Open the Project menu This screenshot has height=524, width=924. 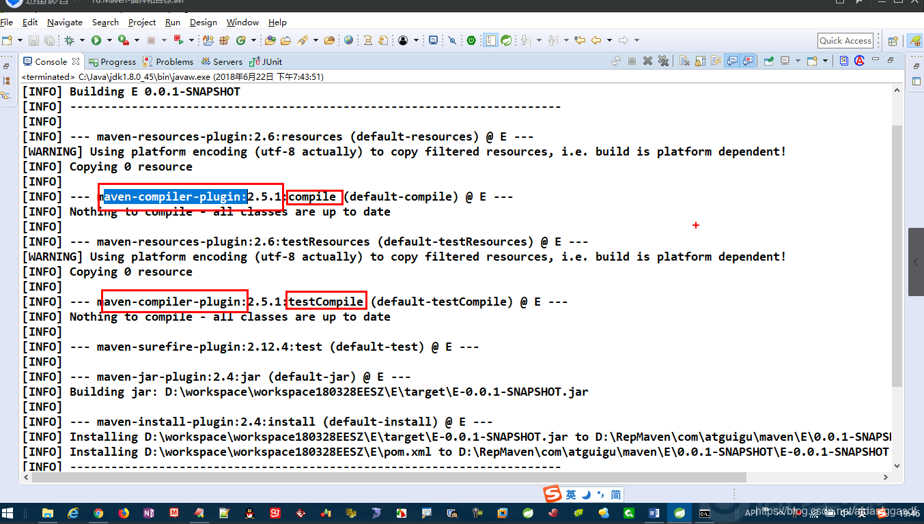(x=142, y=23)
